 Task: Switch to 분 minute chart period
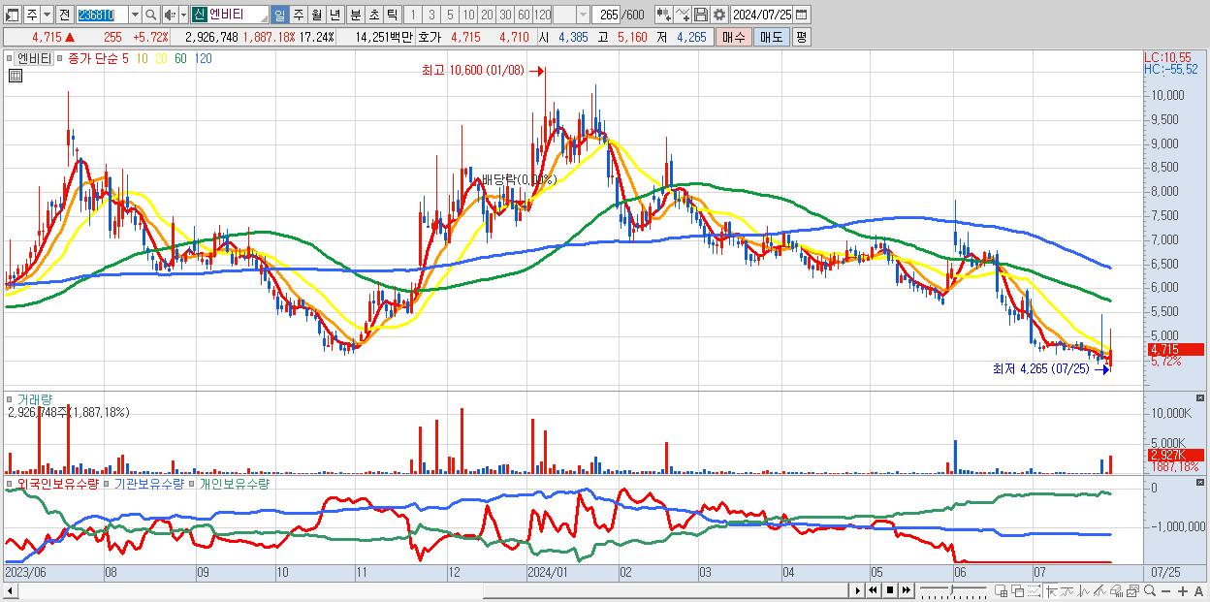pos(355,15)
